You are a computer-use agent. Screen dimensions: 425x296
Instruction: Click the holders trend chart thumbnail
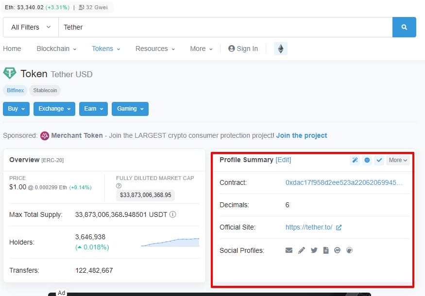[x=170, y=242]
